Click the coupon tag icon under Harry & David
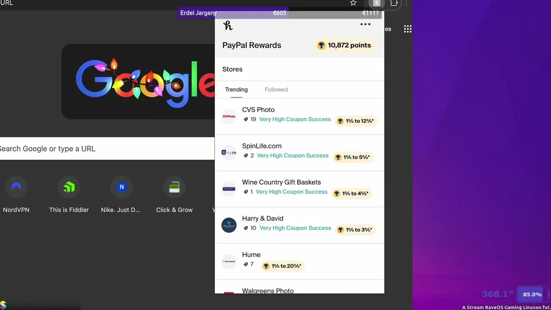This screenshot has height=310, width=551. click(x=246, y=228)
